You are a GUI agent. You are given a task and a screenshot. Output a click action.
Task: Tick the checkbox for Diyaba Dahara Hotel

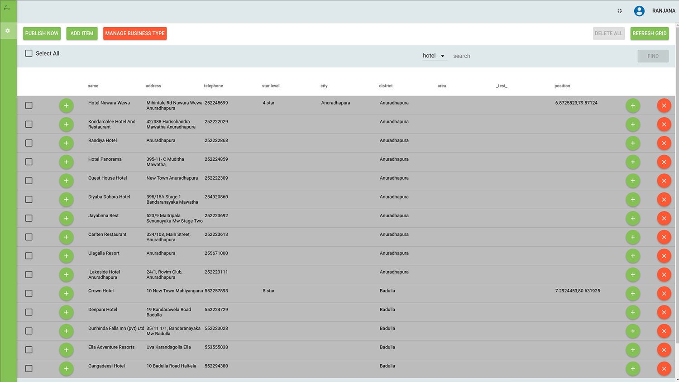pos(29,200)
